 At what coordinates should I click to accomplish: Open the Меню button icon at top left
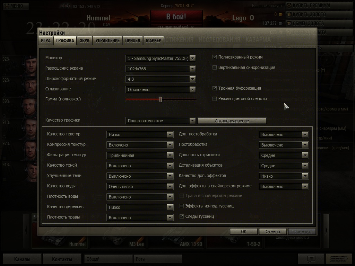coord(6,6)
